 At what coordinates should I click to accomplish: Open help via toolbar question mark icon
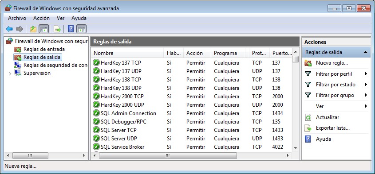point(71,29)
